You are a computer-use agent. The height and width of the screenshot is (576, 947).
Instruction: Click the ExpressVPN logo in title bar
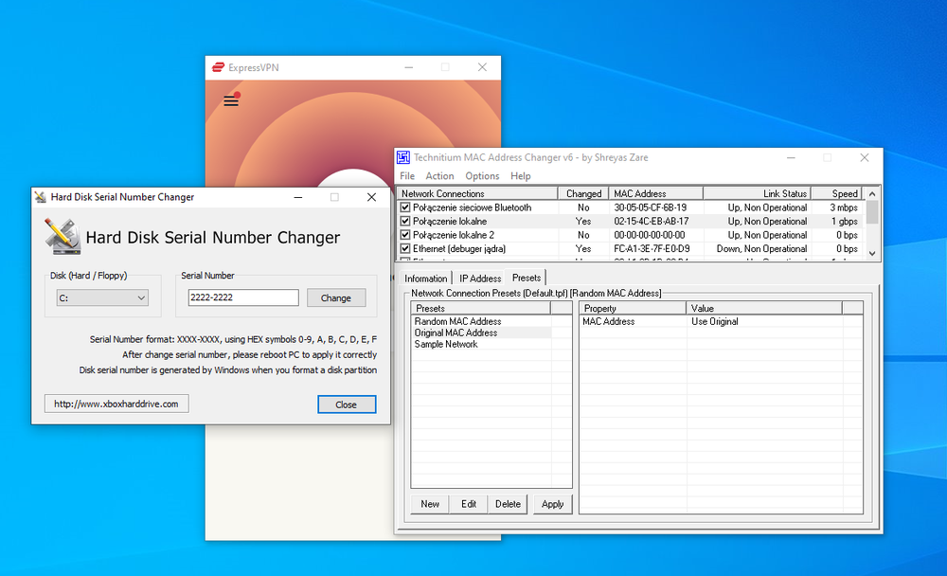pyautogui.click(x=218, y=67)
